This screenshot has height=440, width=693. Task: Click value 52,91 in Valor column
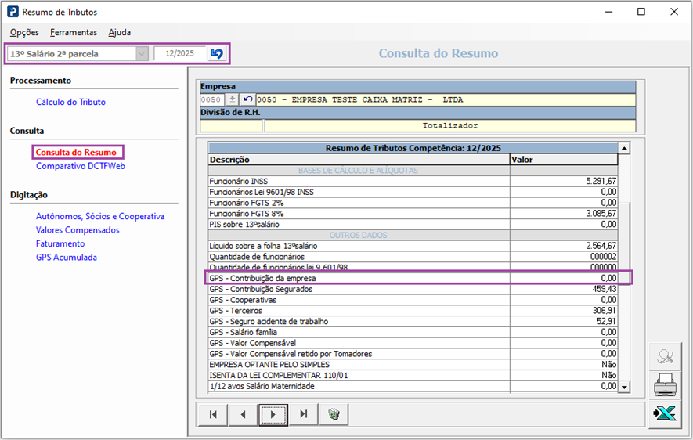tap(606, 322)
